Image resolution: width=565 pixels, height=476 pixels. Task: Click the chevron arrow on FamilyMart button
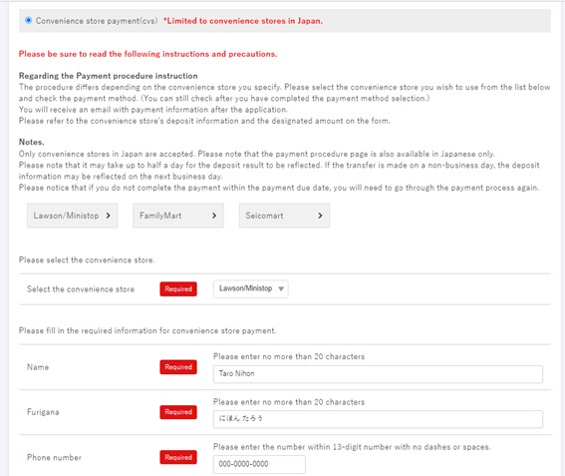[x=214, y=216]
